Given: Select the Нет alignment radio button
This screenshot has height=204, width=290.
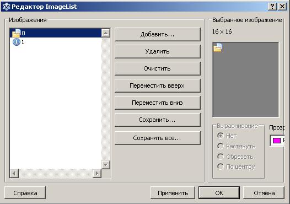Looking at the screenshot, I should (x=221, y=136).
